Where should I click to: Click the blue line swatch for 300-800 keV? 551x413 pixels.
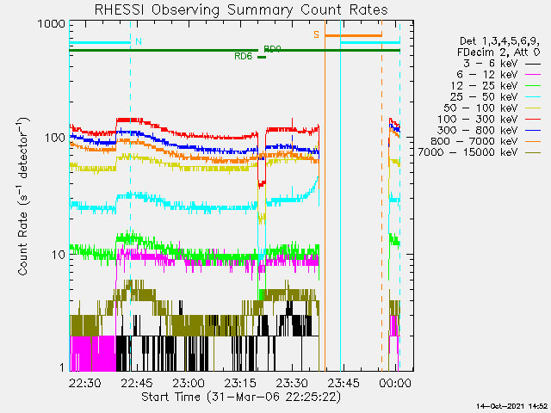pyautogui.click(x=533, y=130)
